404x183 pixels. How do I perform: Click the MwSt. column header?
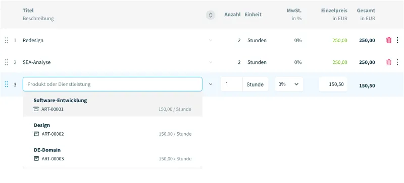tap(294, 11)
